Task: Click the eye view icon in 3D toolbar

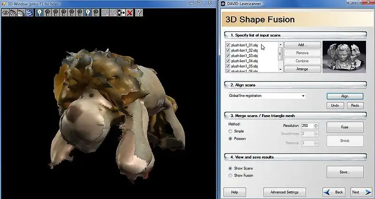Action: click(x=6, y=13)
